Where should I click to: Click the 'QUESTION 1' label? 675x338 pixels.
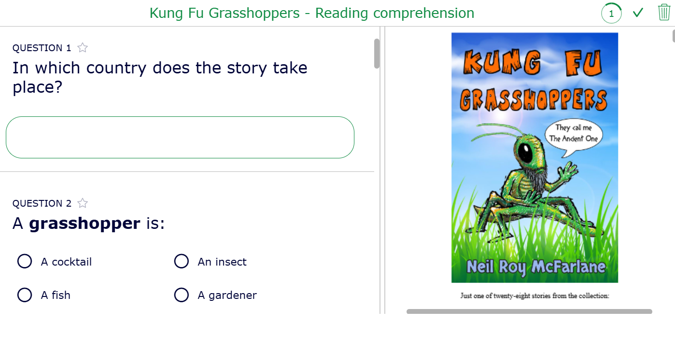[x=42, y=48]
